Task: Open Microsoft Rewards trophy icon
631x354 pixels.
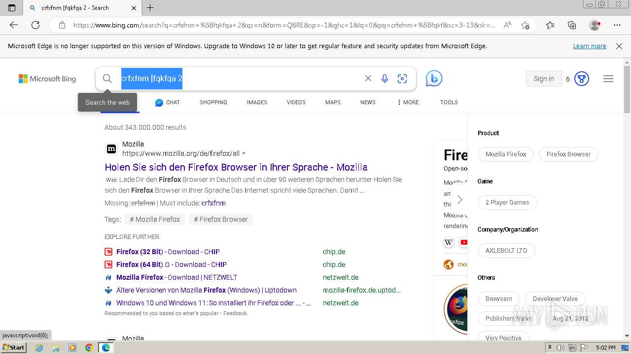Action: [582, 79]
